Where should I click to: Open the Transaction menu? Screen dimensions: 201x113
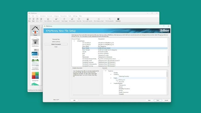click(64, 16)
